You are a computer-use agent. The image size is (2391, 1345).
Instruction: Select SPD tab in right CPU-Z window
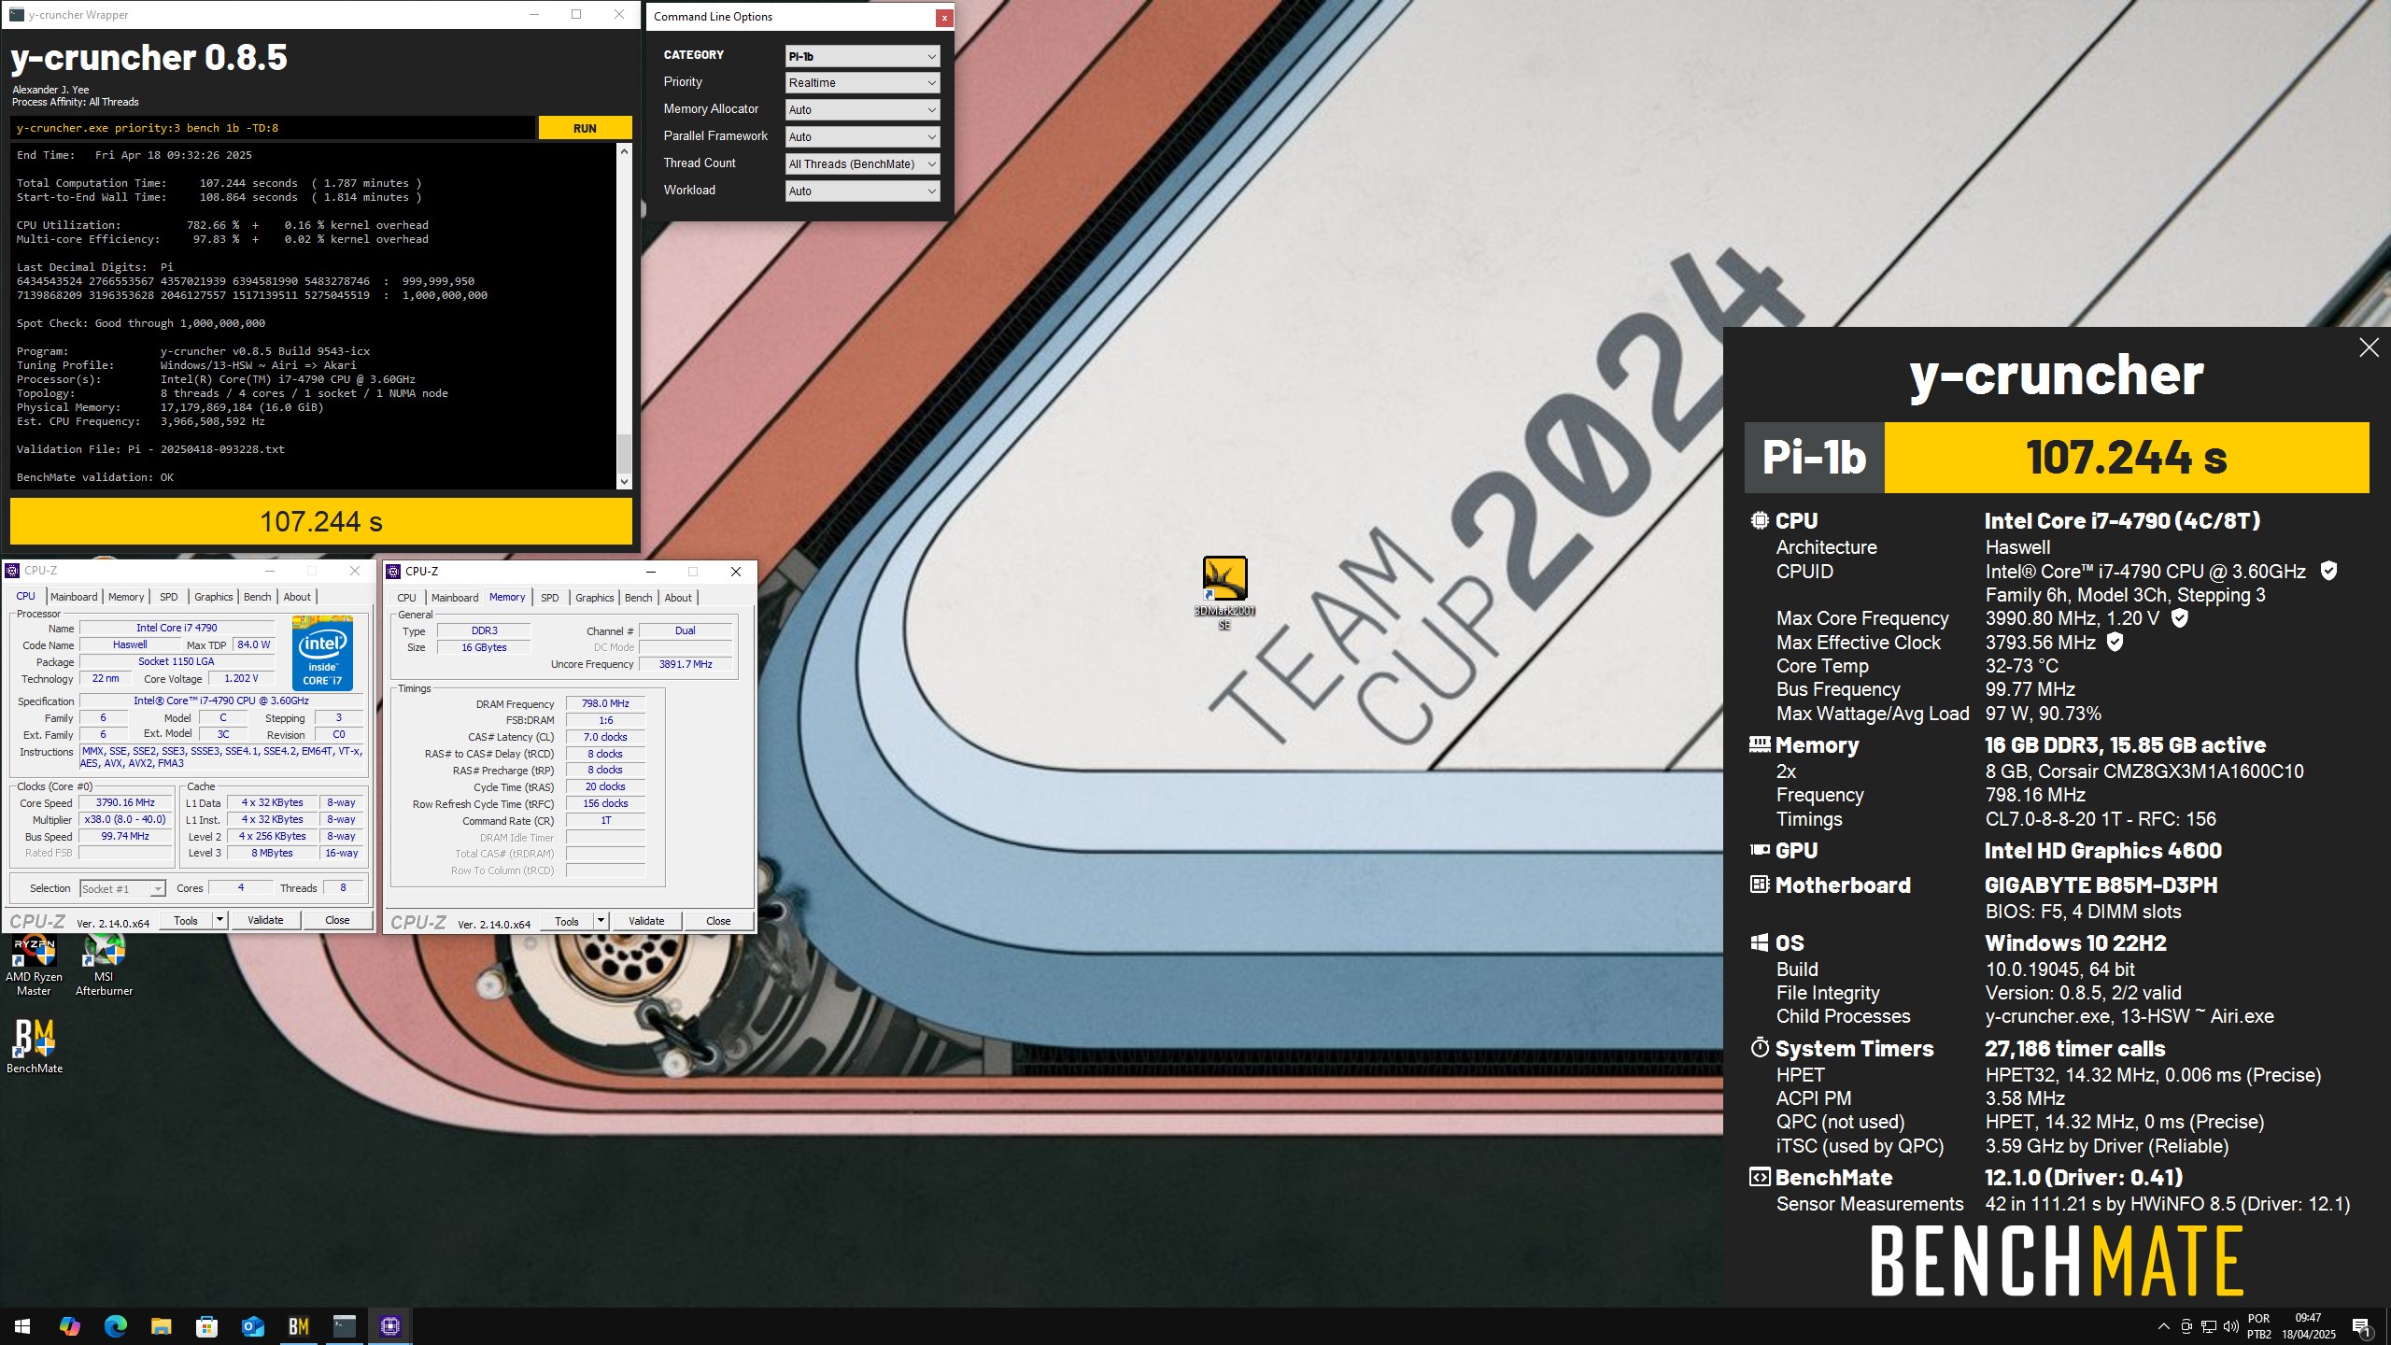(x=549, y=598)
